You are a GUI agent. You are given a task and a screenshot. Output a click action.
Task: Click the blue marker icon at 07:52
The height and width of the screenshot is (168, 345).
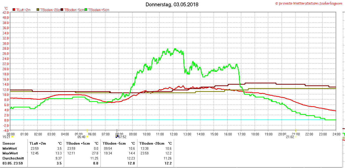[117, 137]
